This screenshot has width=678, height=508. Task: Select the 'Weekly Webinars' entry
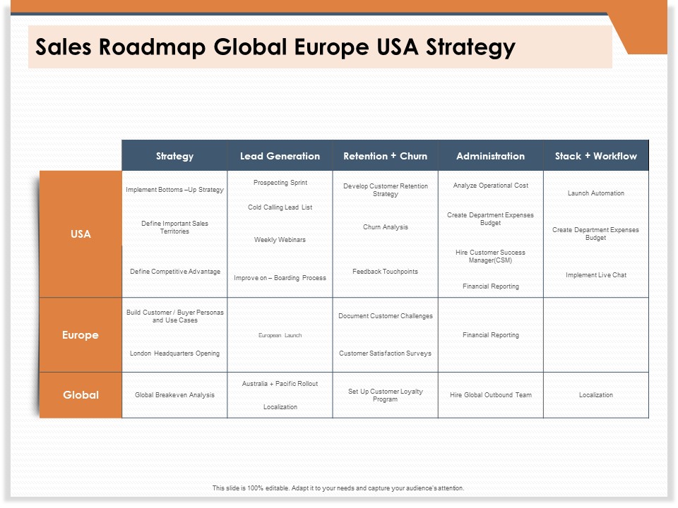[x=280, y=240]
